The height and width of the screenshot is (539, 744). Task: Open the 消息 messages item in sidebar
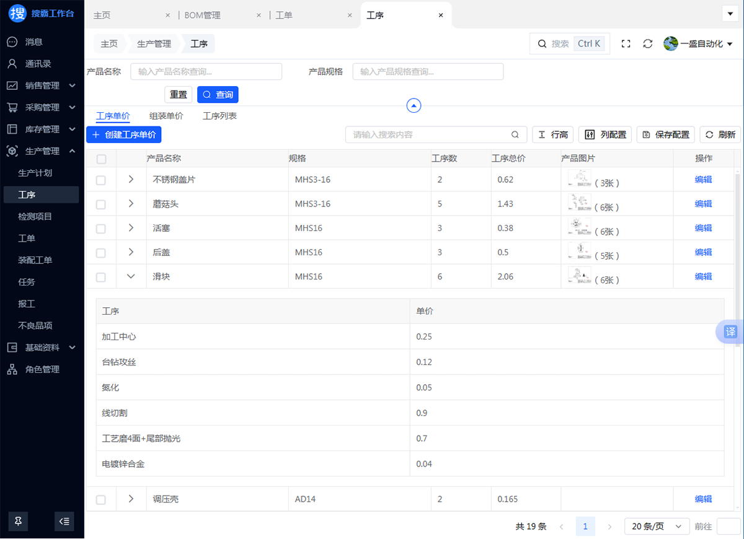34,42
